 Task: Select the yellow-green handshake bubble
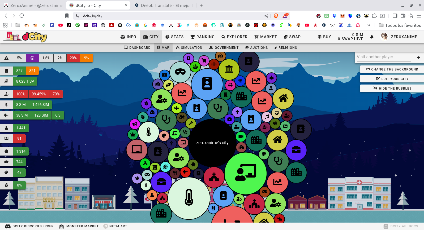point(168,85)
